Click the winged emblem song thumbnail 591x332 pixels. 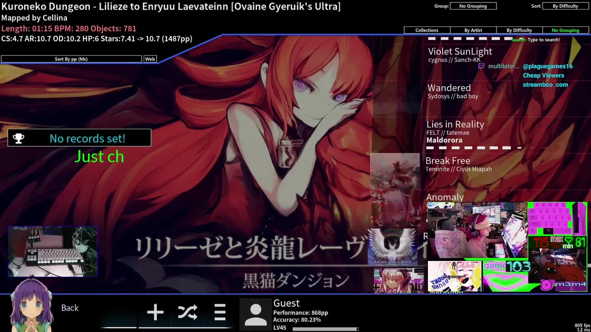click(392, 246)
